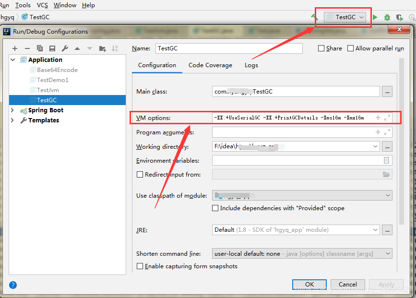Image resolution: width=416 pixels, height=298 pixels.
Task: Click the Cancel button
Action: (x=347, y=285)
